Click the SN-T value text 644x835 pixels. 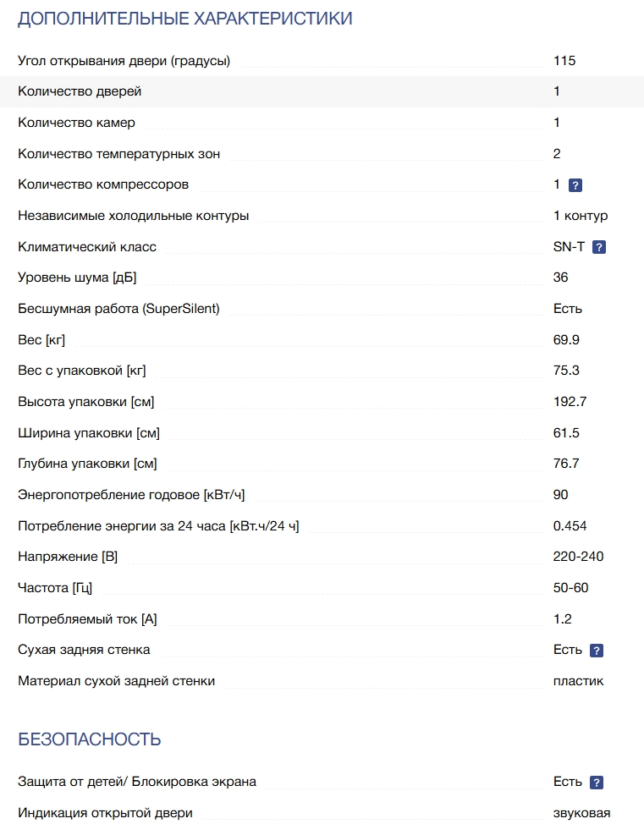tap(569, 246)
